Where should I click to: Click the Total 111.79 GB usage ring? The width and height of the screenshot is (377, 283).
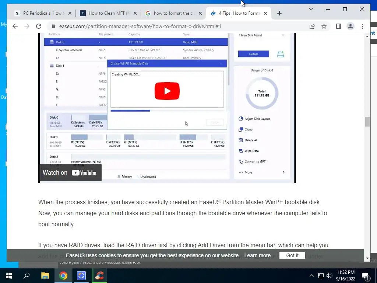(x=262, y=93)
